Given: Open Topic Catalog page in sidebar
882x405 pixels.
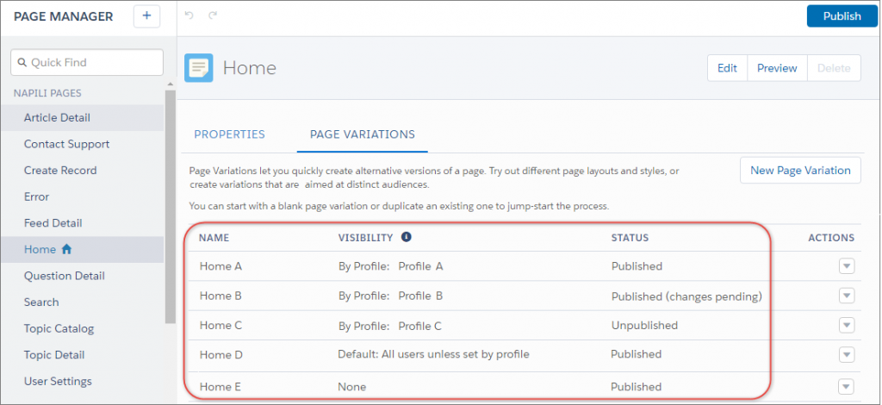Looking at the screenshot, I should 59,328.
